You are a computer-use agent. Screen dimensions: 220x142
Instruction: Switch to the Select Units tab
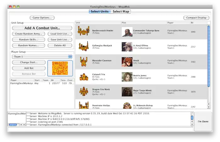pos(100,12)
